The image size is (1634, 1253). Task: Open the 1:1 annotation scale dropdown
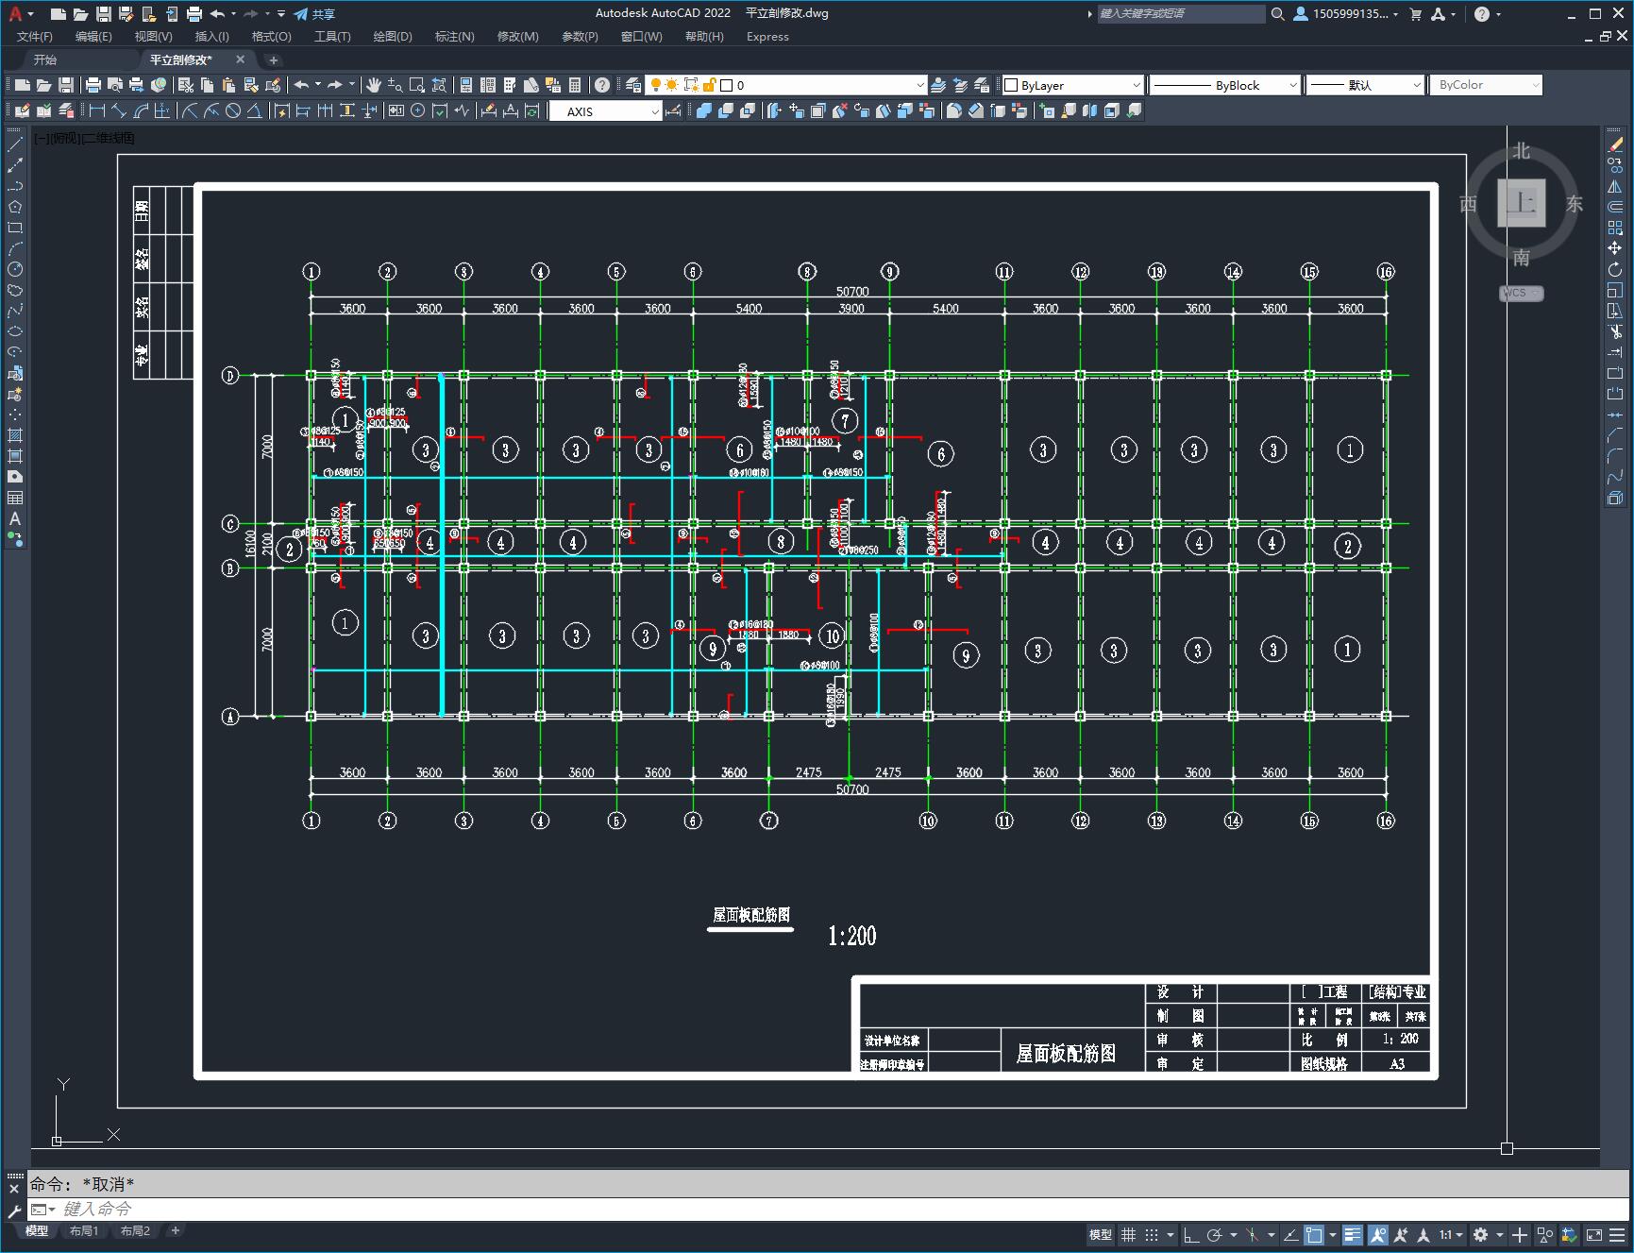1451,1234
